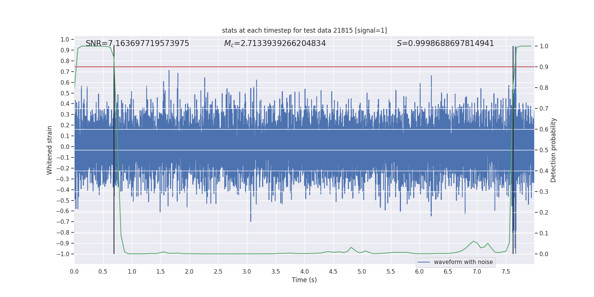This screenshot has width=594, height=297.
Task: Click the S=0.9998 score annotation
Action: [x=445, y=43]
